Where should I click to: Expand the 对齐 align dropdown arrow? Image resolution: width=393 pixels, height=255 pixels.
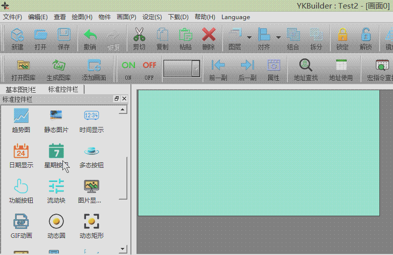(278, 37)
